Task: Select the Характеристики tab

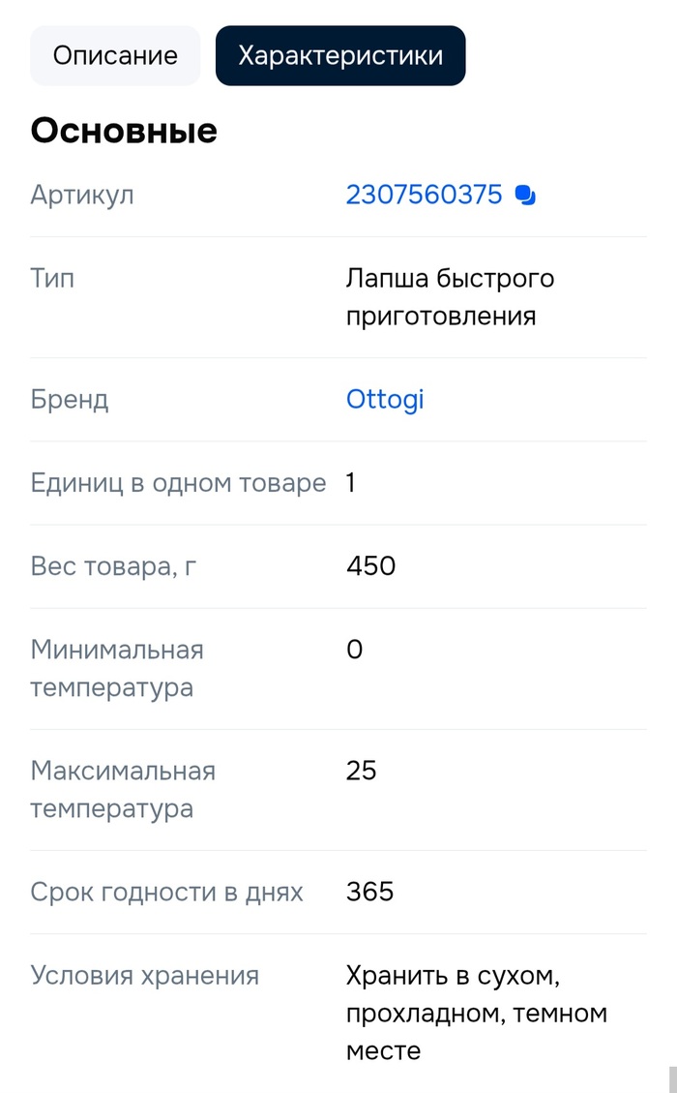Action: [340, 55]
